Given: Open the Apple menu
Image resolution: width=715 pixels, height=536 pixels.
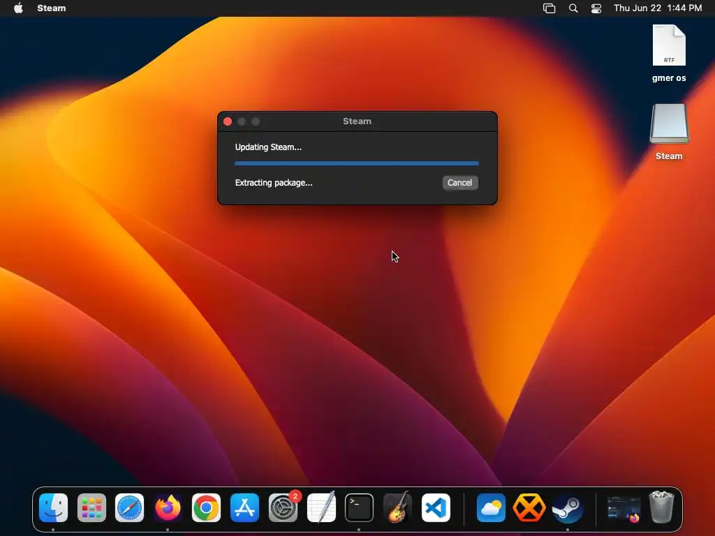Looking at the screenshot, I should tap(18, 8).
